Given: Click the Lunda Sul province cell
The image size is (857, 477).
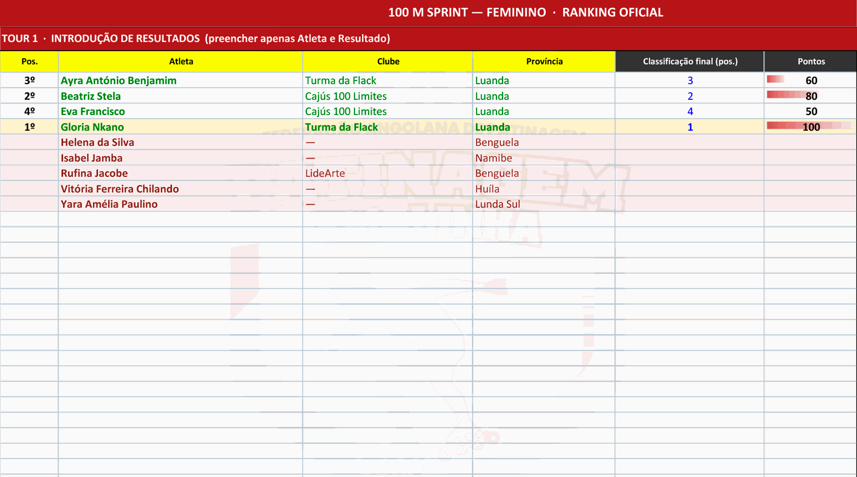Looking at the screenshot, I should pyautogui.click(x=544, y=204).
